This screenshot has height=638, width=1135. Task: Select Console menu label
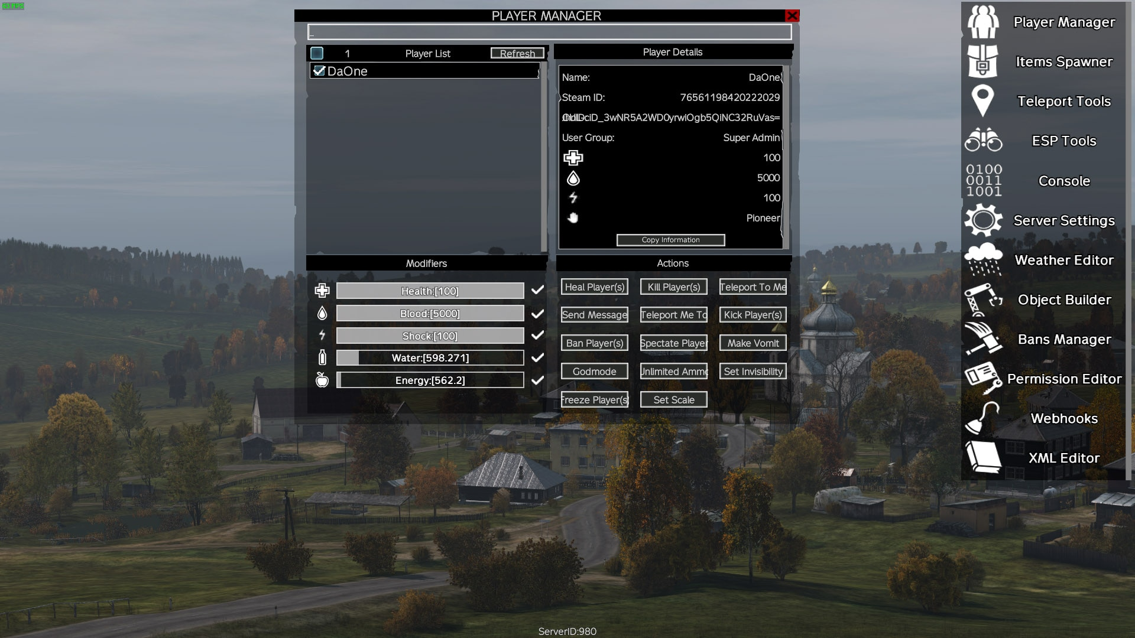coord(1064,181)
